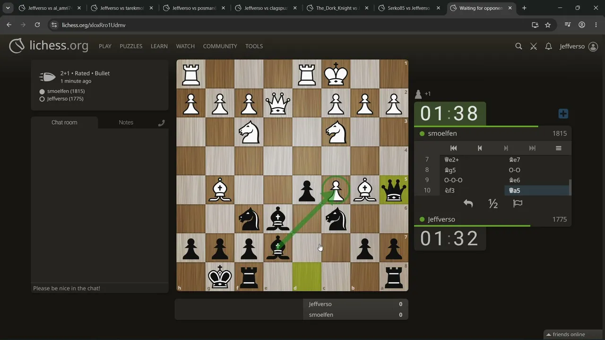This screenshot has width=605, height=340.
Task: Open the TOOLS menu
Action: point(254,46)
